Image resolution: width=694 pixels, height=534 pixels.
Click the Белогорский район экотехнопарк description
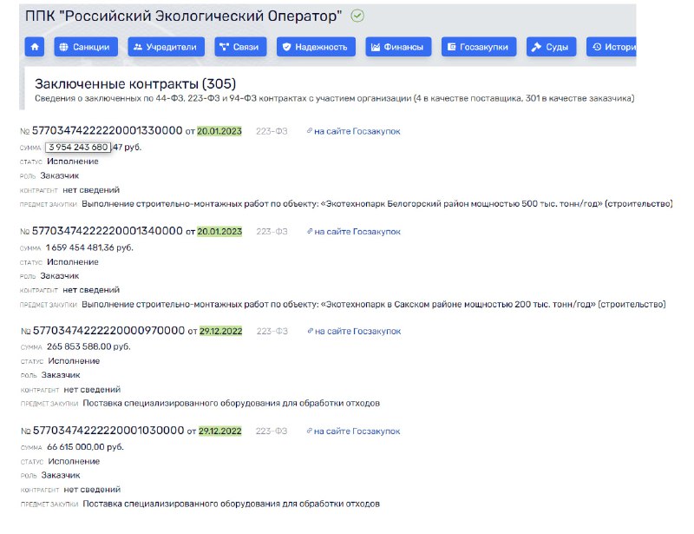[377, 204]
